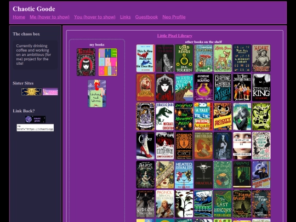The height and width of the screenshot is (222, 296).
Task: Open the Alice book cover
Action: tap(146, 175)
